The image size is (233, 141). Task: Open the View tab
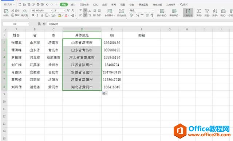point(123,5)
